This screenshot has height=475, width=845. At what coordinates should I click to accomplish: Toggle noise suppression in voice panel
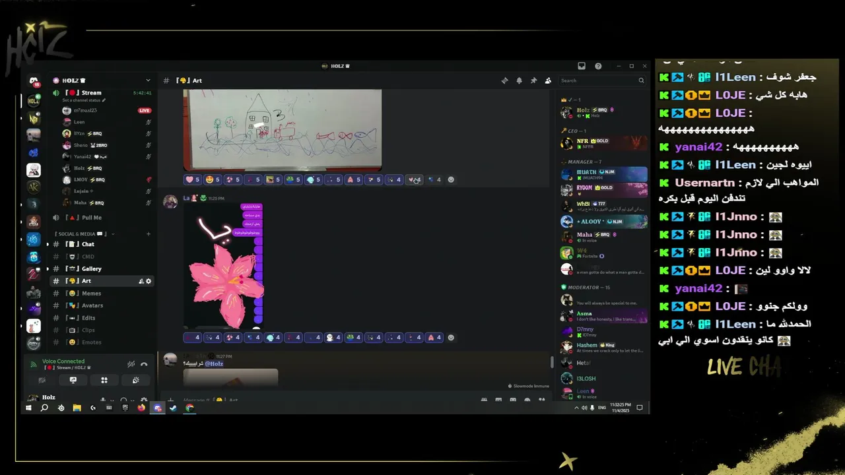pos(131,364)
